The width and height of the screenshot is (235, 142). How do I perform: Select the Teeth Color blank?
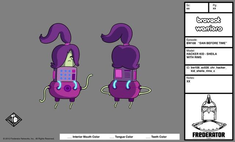click(x=148, y=137)
